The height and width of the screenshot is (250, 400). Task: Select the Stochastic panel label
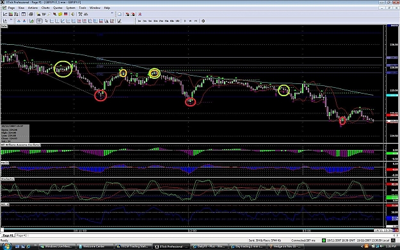[x=8, y=179]
